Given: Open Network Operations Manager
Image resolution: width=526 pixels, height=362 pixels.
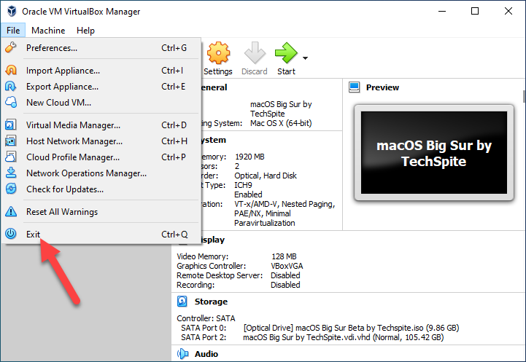Looking at the screenshot, I should [86, 173].
